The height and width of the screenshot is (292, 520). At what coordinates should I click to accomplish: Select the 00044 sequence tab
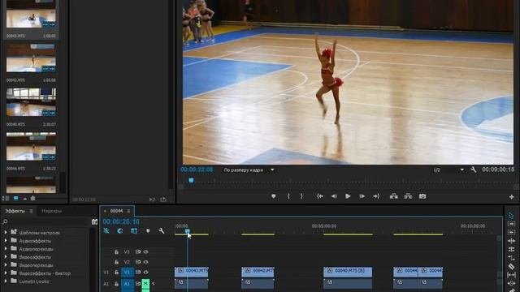116,211
